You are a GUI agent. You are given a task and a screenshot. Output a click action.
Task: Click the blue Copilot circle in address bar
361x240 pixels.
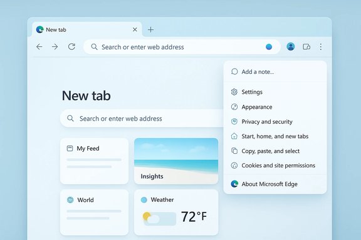click(269, 47)
